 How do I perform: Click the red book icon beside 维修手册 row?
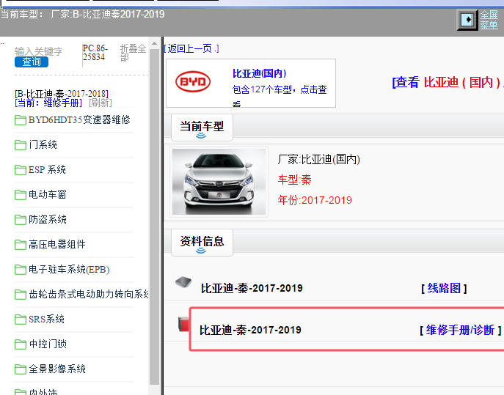coord(183,324)
